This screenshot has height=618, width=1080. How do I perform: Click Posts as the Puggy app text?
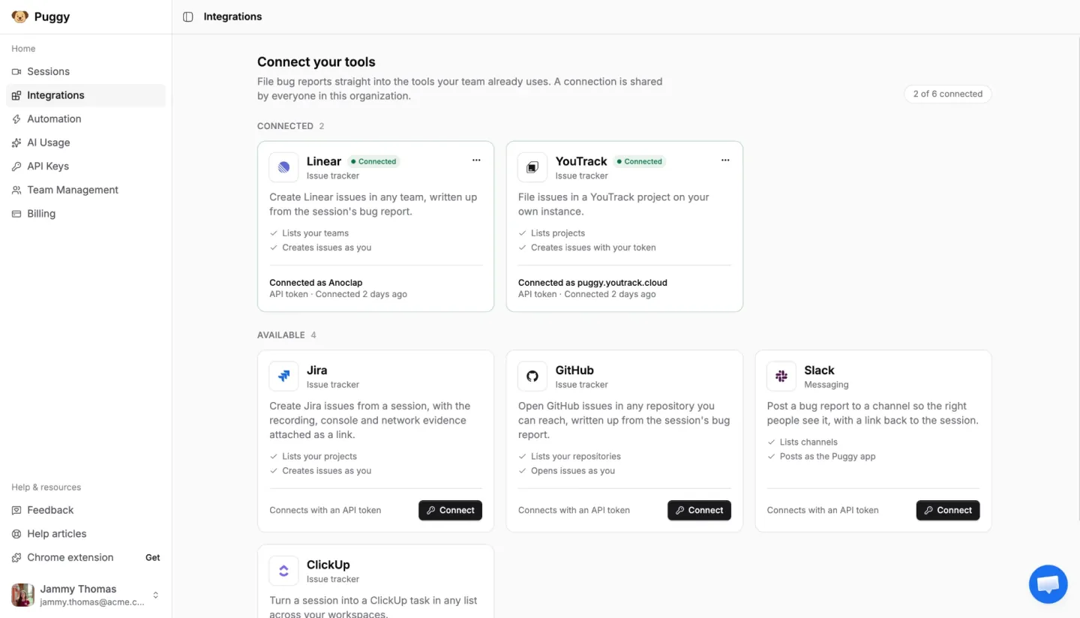click(x=827, y=456)
